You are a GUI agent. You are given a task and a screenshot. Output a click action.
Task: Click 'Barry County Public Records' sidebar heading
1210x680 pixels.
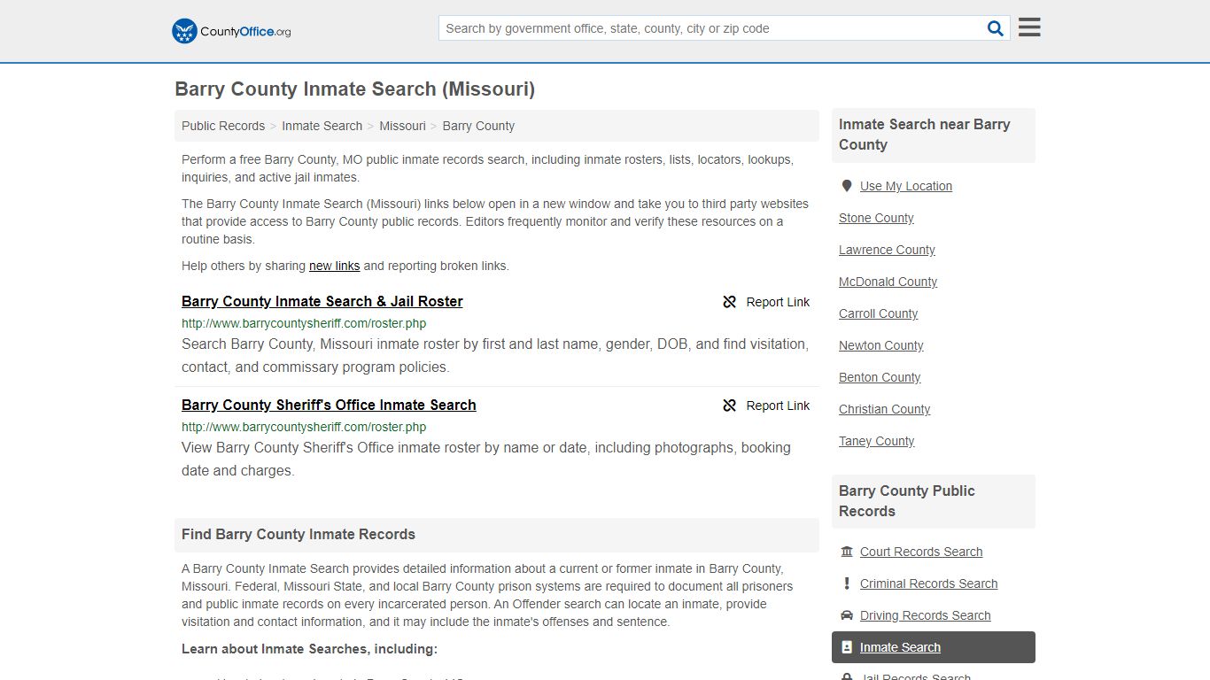tap(907, 501)
